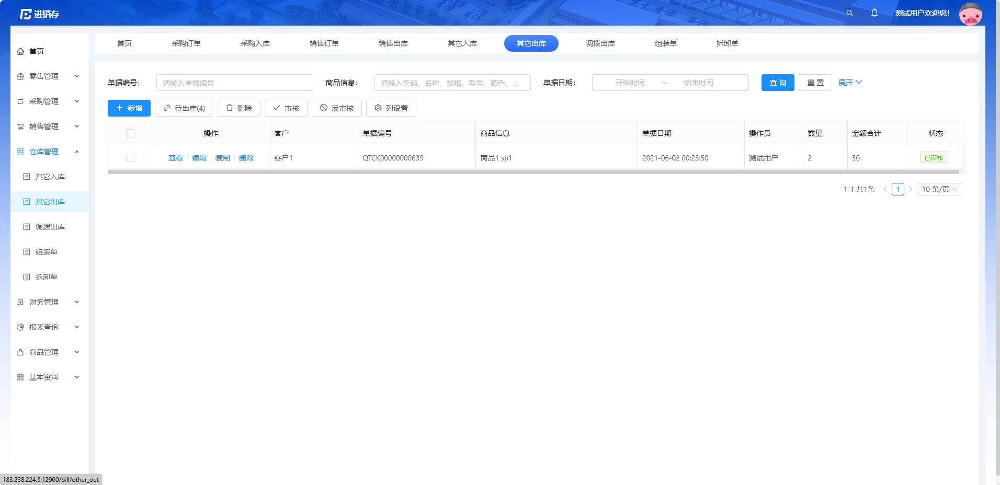Click the 零售管理 gift icon
Viewport: 1000px width, 485px height.
pos(20,76)
